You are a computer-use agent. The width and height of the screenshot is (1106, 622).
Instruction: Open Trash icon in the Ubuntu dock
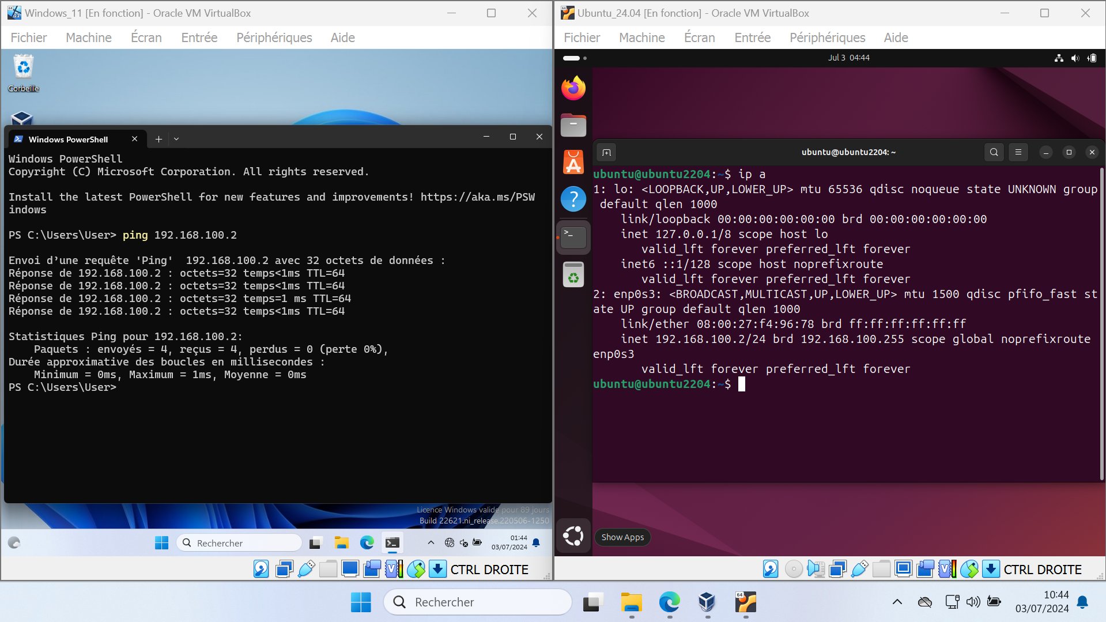(x=573, y=274)
